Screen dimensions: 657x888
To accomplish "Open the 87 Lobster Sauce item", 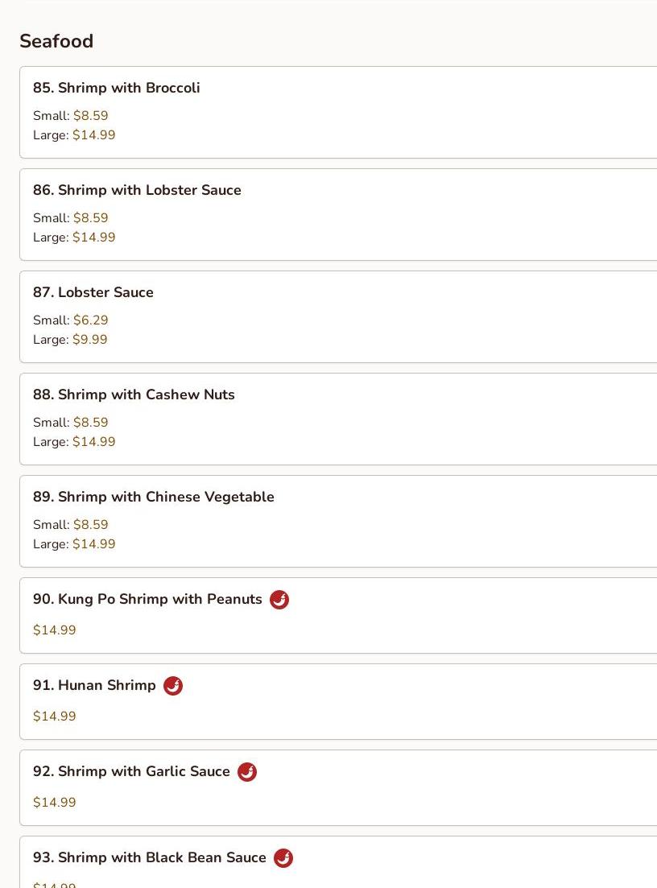I will click(x=93, y=292).
